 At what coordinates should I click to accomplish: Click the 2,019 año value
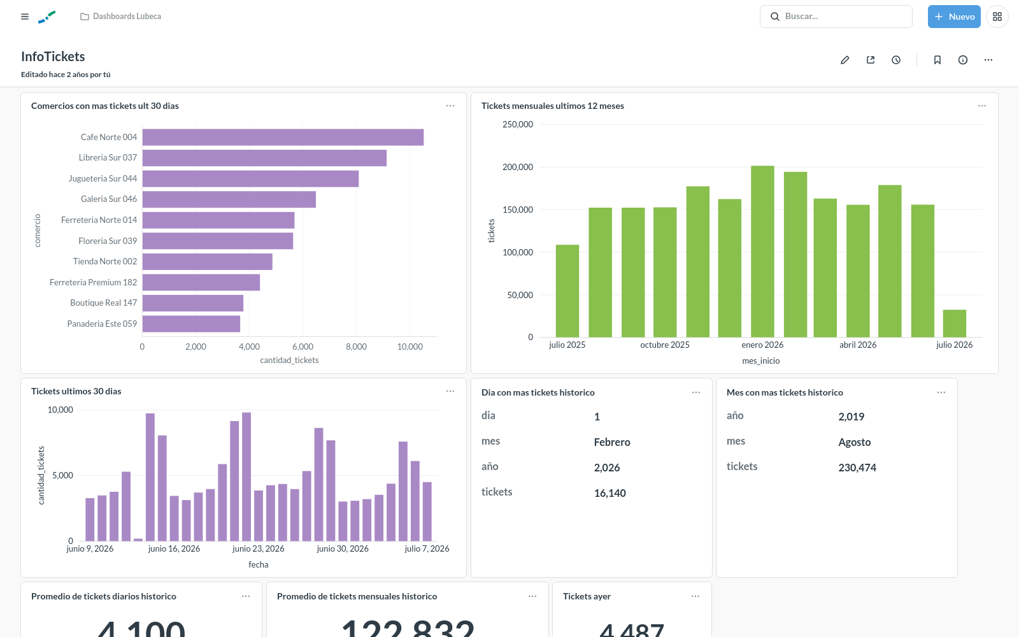[852, 417]
